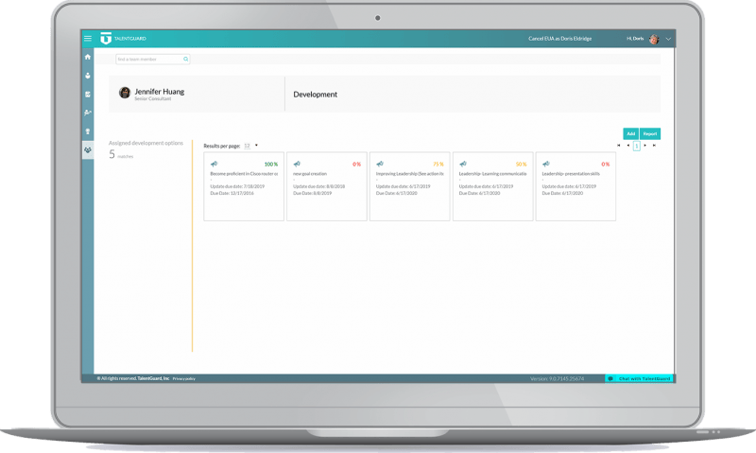Go to the next results page arrow
Viewport: 756px width, 453px height.
click(645, 146)
